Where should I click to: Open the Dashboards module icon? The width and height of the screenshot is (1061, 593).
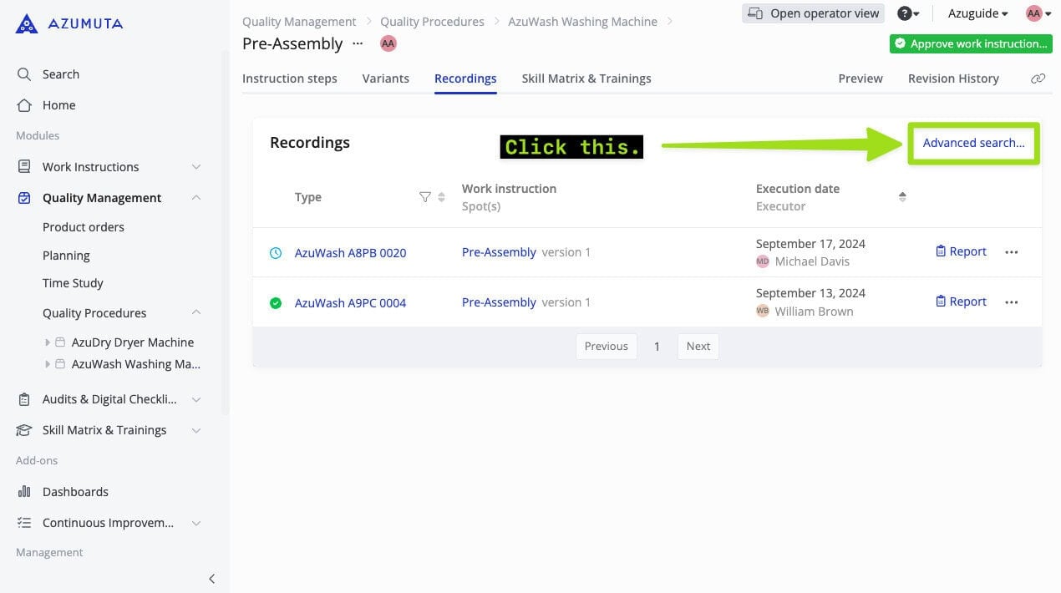24,491
